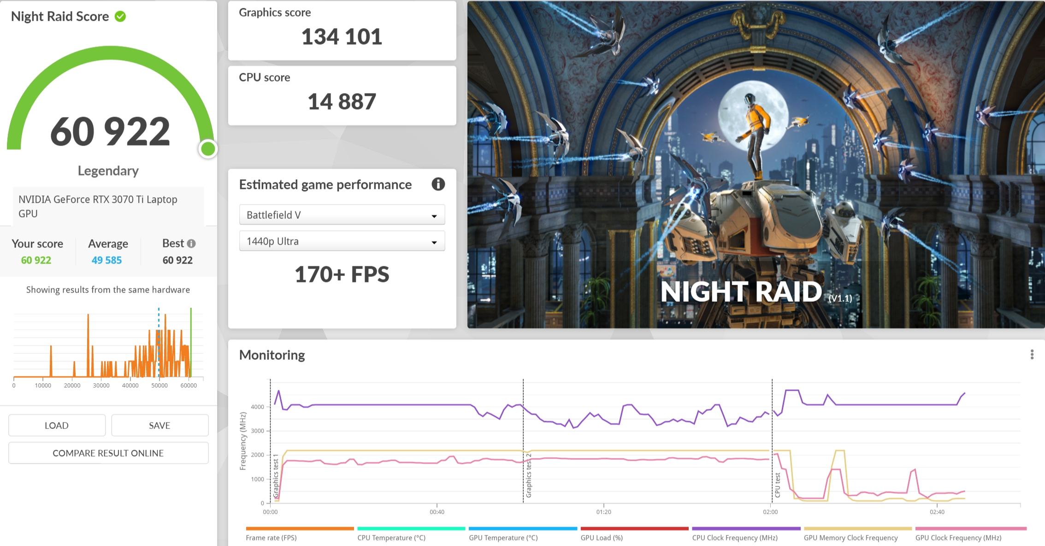The image size is (1045, 546).
Task: Open the Battlefield V game dropdown
Action: tap(342, 215)
